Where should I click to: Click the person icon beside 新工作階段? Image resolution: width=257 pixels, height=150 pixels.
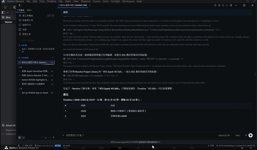20,15
